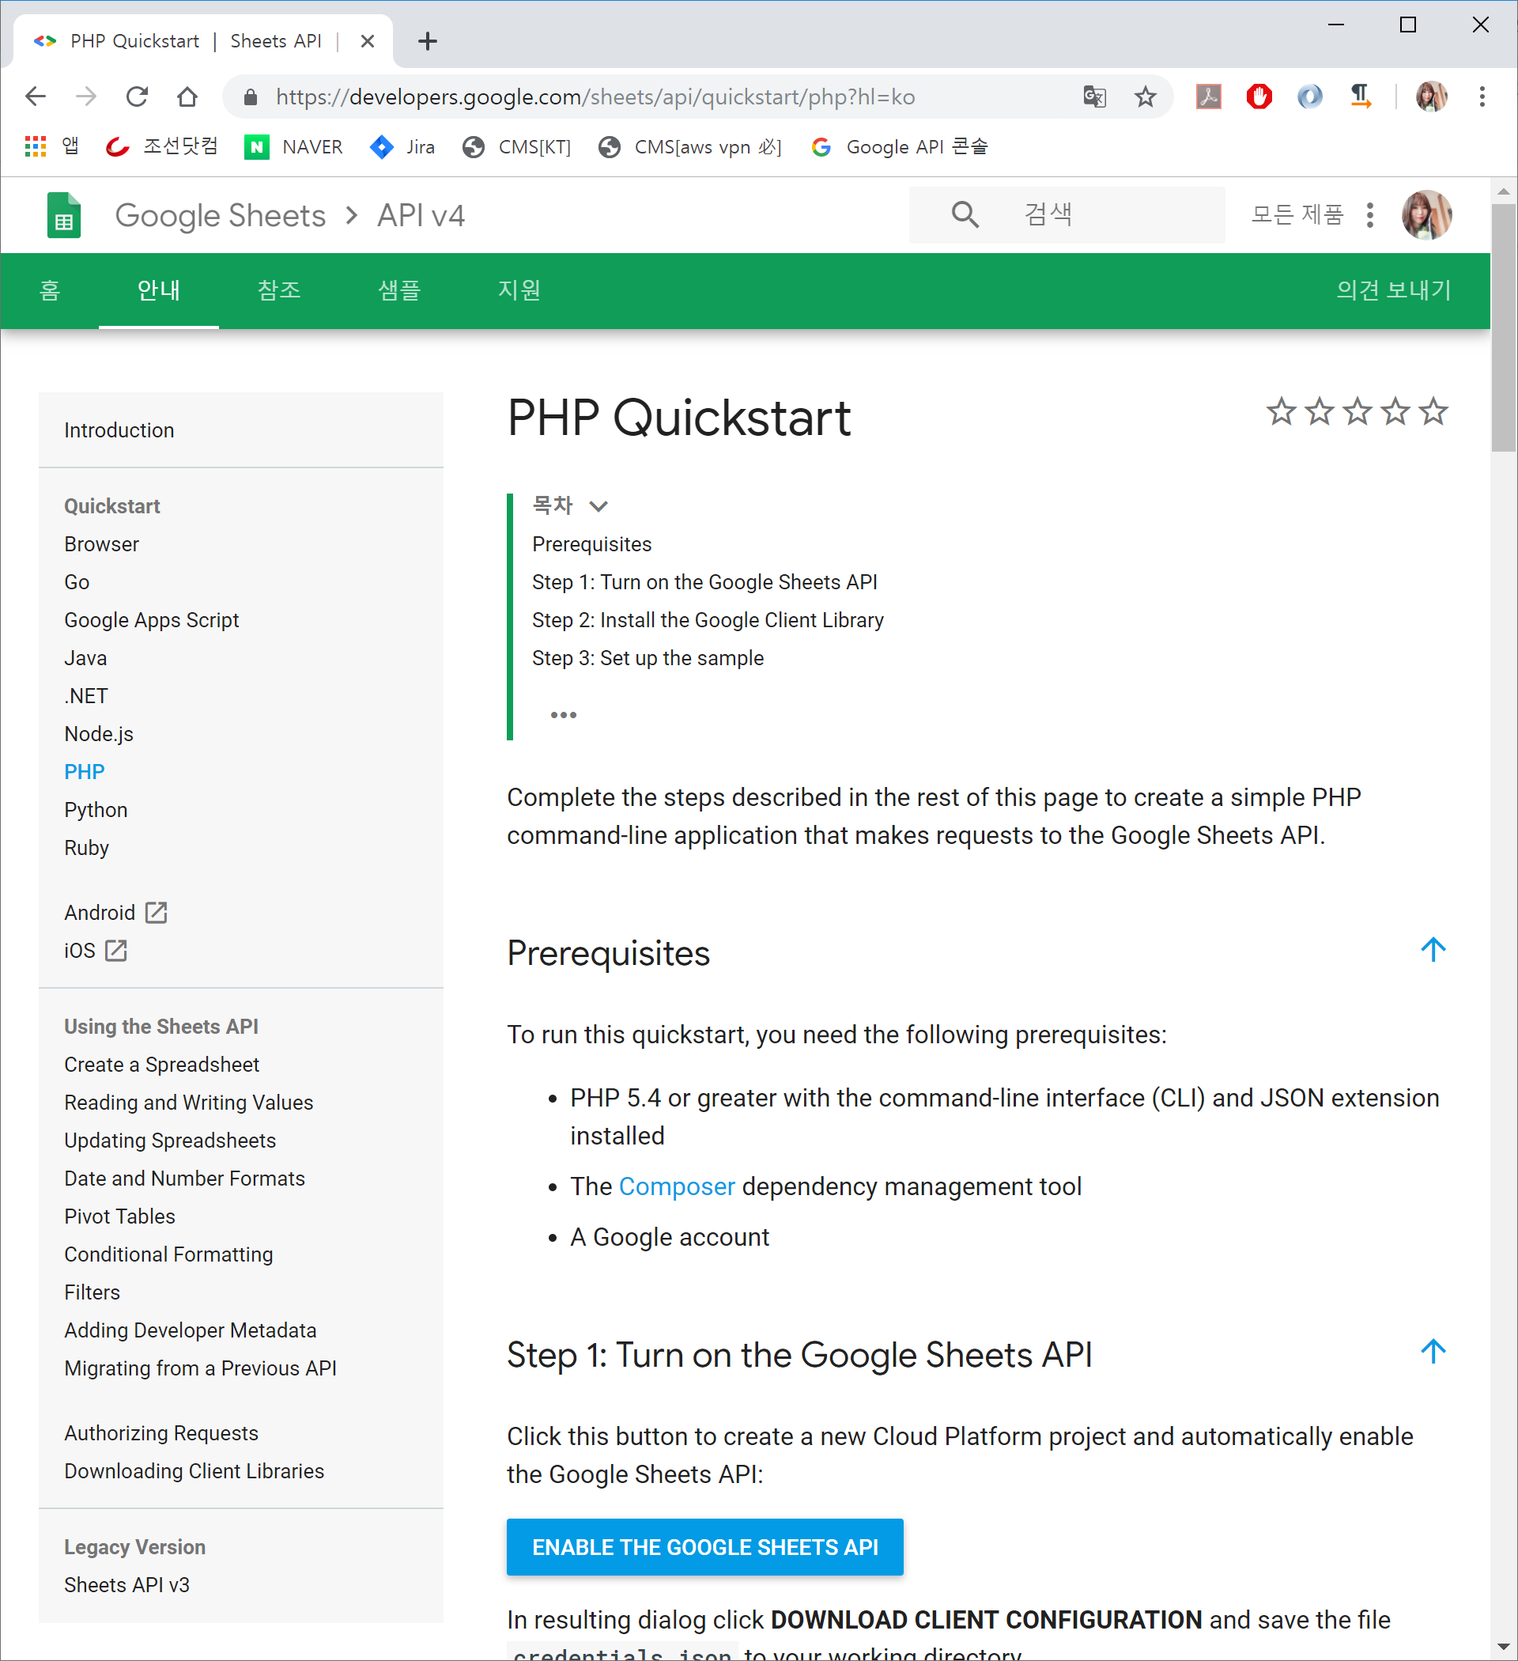
Task: Open the Composer link
Action: tap(676, 1186)
